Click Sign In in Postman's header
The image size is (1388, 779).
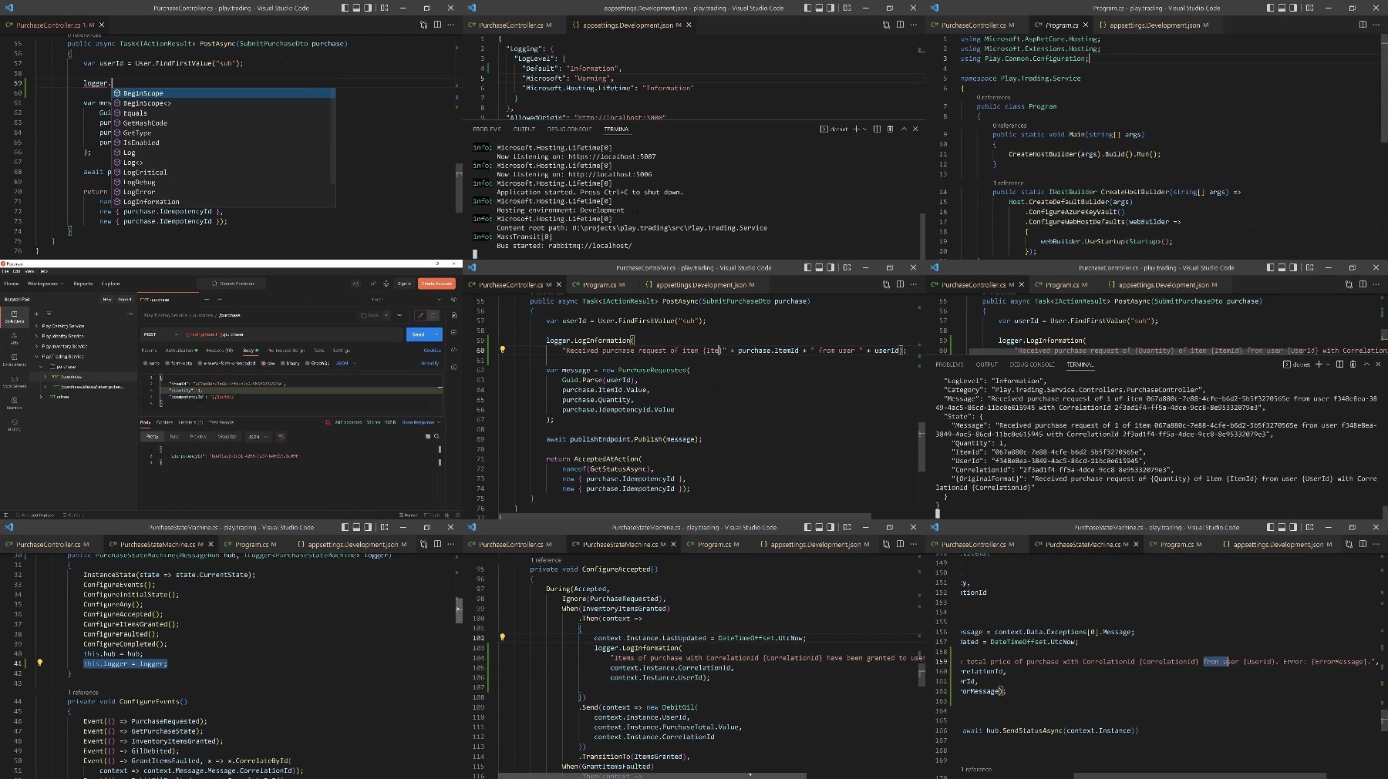coord(404,284)
